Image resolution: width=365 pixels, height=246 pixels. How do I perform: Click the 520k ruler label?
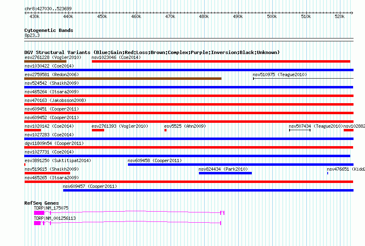[x=340, y=16]
